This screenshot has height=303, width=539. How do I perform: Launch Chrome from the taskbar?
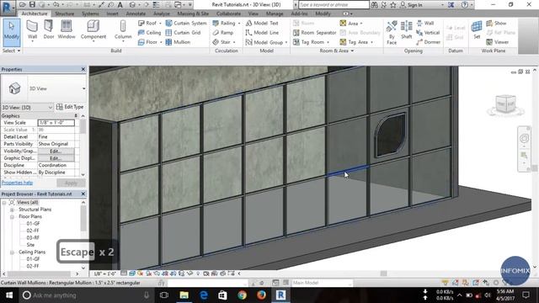coord(242,295)
